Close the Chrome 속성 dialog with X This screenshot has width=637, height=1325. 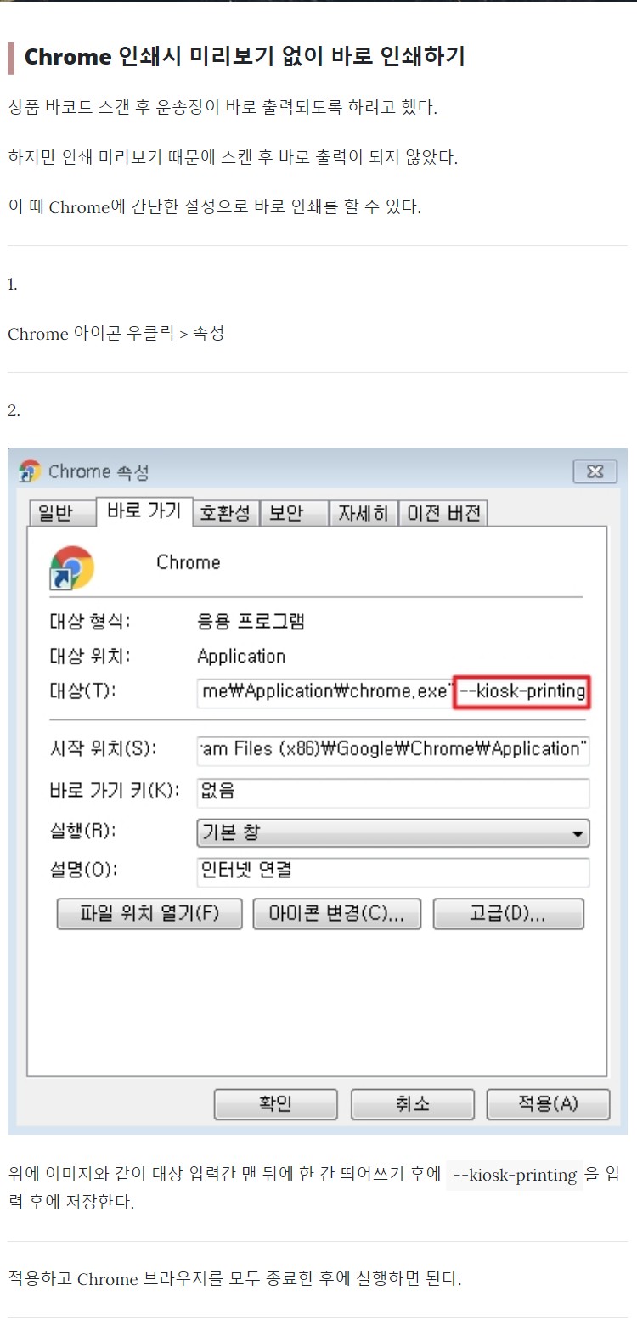point(595,471)
